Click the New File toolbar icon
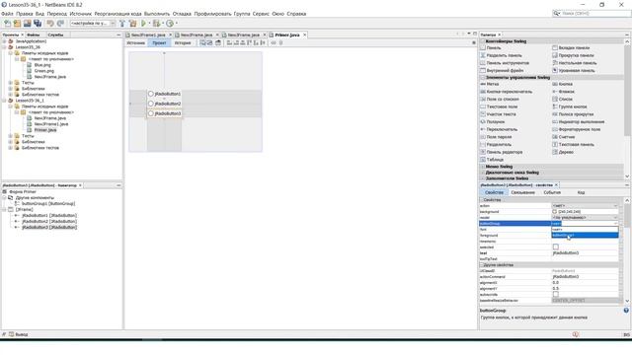 (x=7, y=24)
